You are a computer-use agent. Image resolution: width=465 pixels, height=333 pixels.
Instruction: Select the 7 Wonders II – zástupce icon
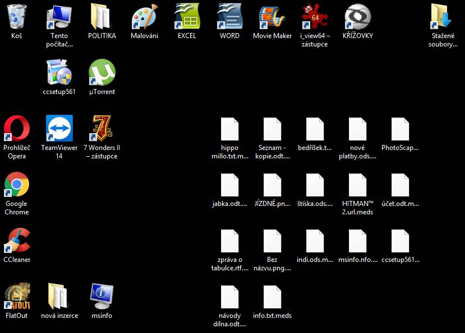pyautogui.click(x=102, y=129)
